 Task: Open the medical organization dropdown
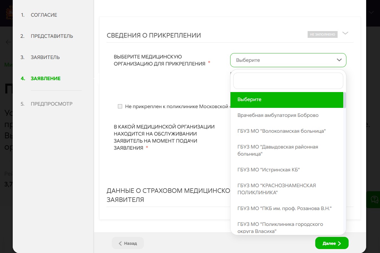tap(288, 60)
